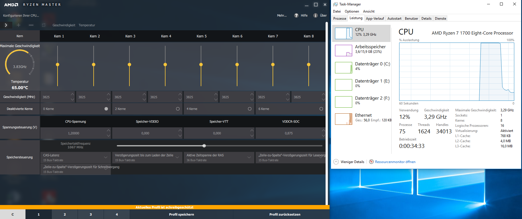Screen dimensions: 522x219
Task: Open the Datei menu in Task-Manager
Action: click(x=337, y=11)
